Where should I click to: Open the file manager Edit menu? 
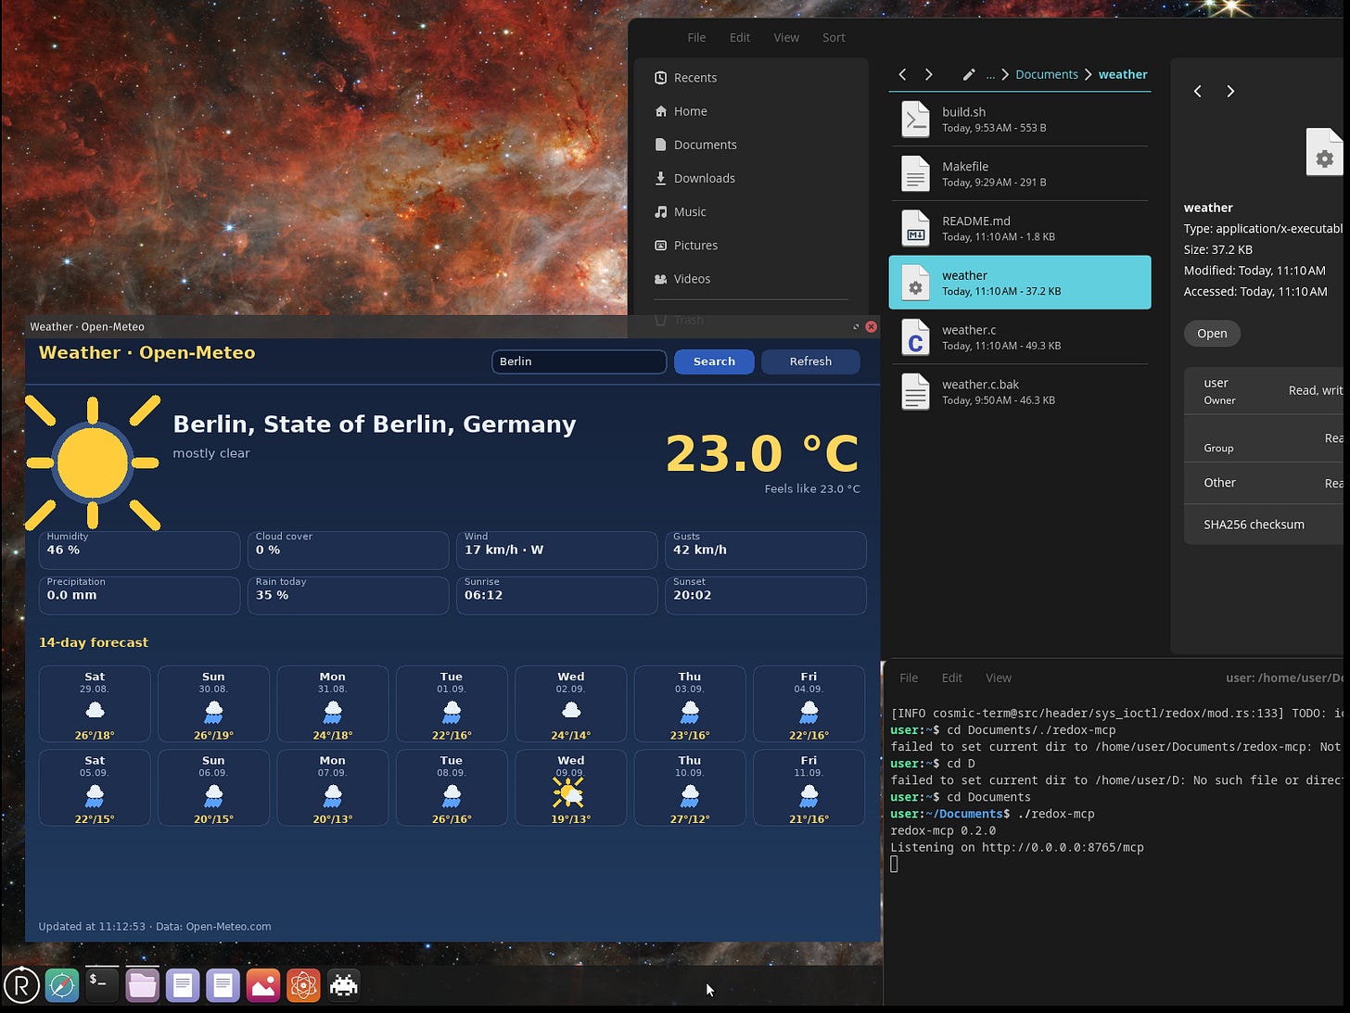(x=740, y=37)
